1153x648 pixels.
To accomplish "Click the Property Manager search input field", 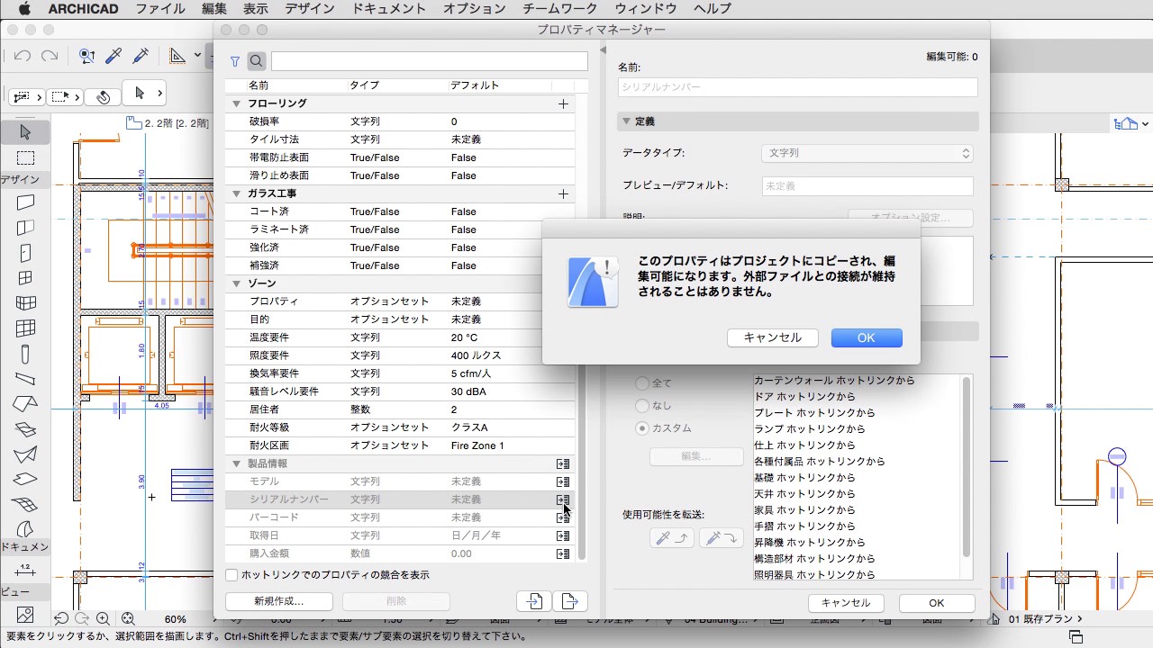I will pos(430,61).
